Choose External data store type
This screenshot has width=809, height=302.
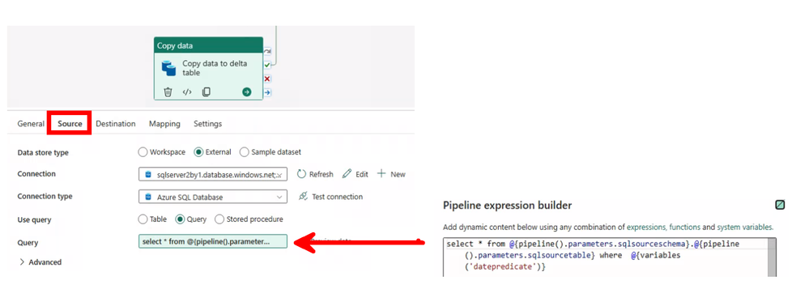[x=198, y=152]
